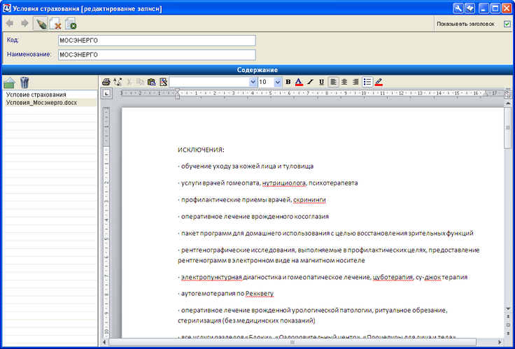This screenshot has height=349, width=515.
Task: Click the paste special document icon
Action: 163,82
